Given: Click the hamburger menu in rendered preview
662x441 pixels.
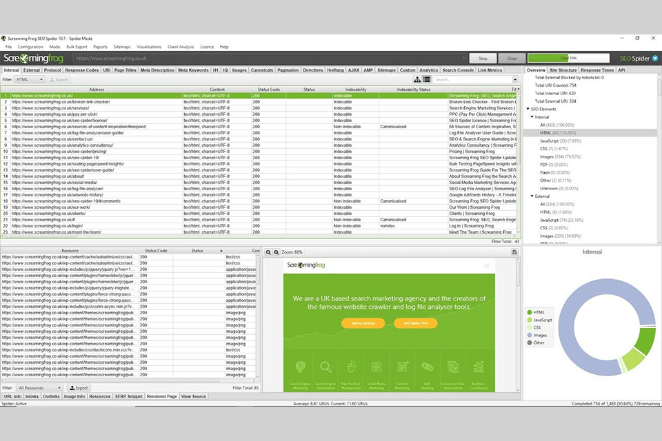Looking at the screenshot, I should (x=486, y=265).
